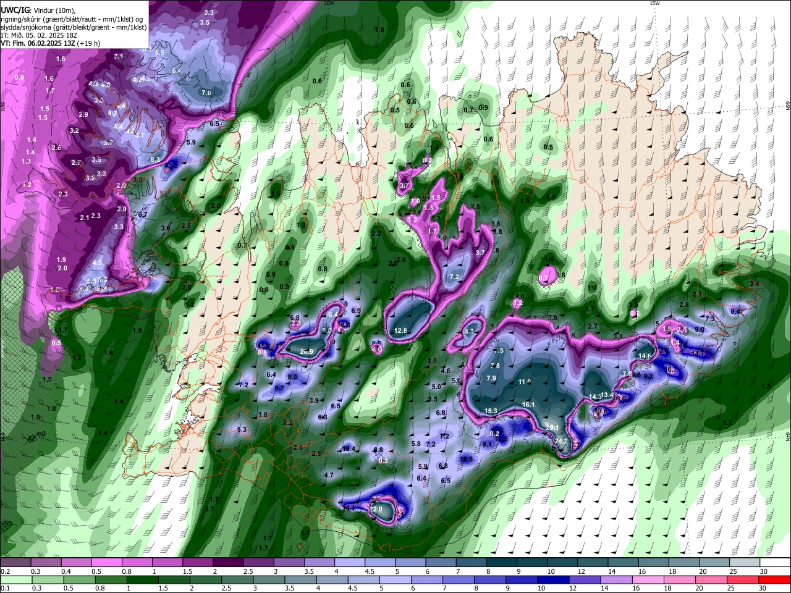Image resolution: width=791 pixels, height=593 pixels.
Task: Click the '14.6' precipitation value
Action: [x=645, y=356]
